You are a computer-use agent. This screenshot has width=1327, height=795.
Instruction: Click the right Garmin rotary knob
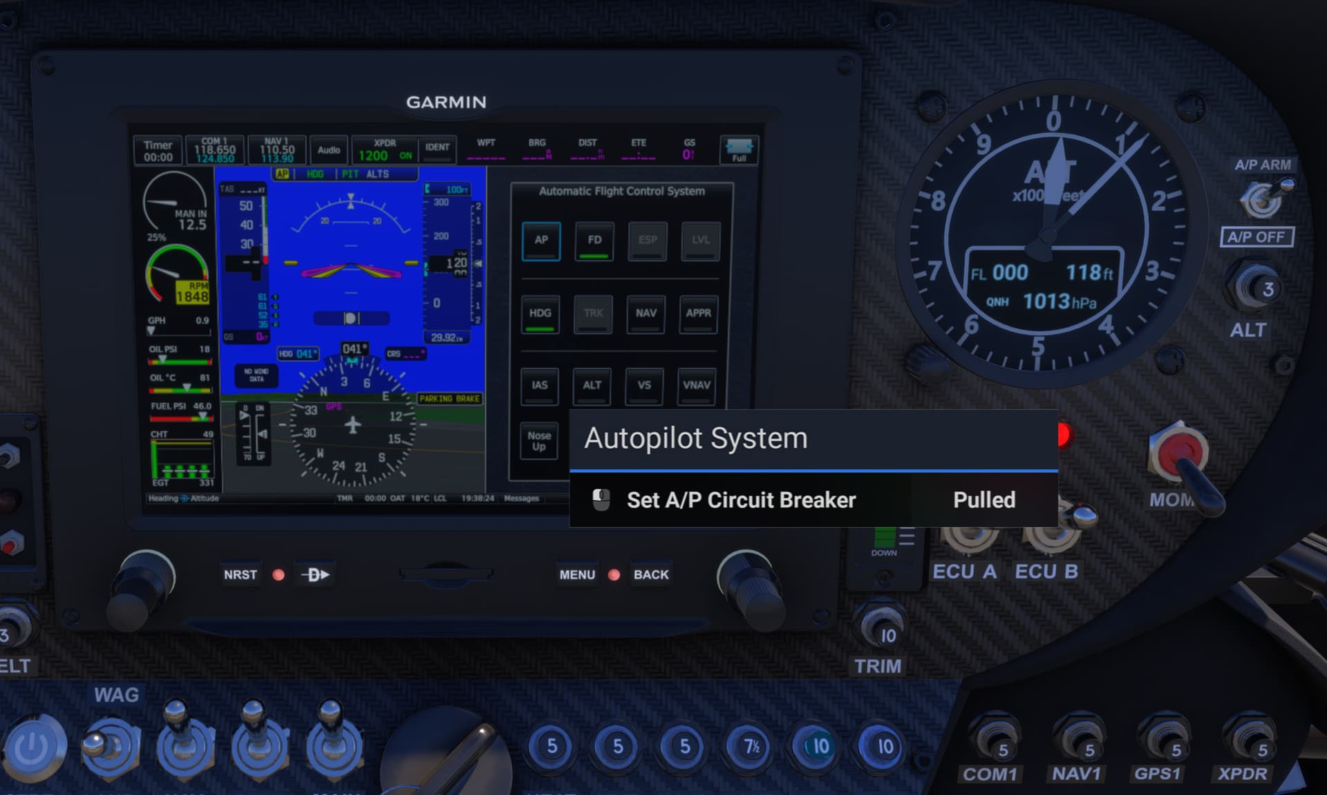pos(751,590)
